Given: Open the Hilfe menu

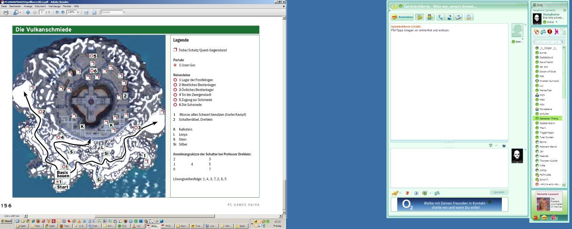Looking at the screenshot, I should click(x=76, y=6).
